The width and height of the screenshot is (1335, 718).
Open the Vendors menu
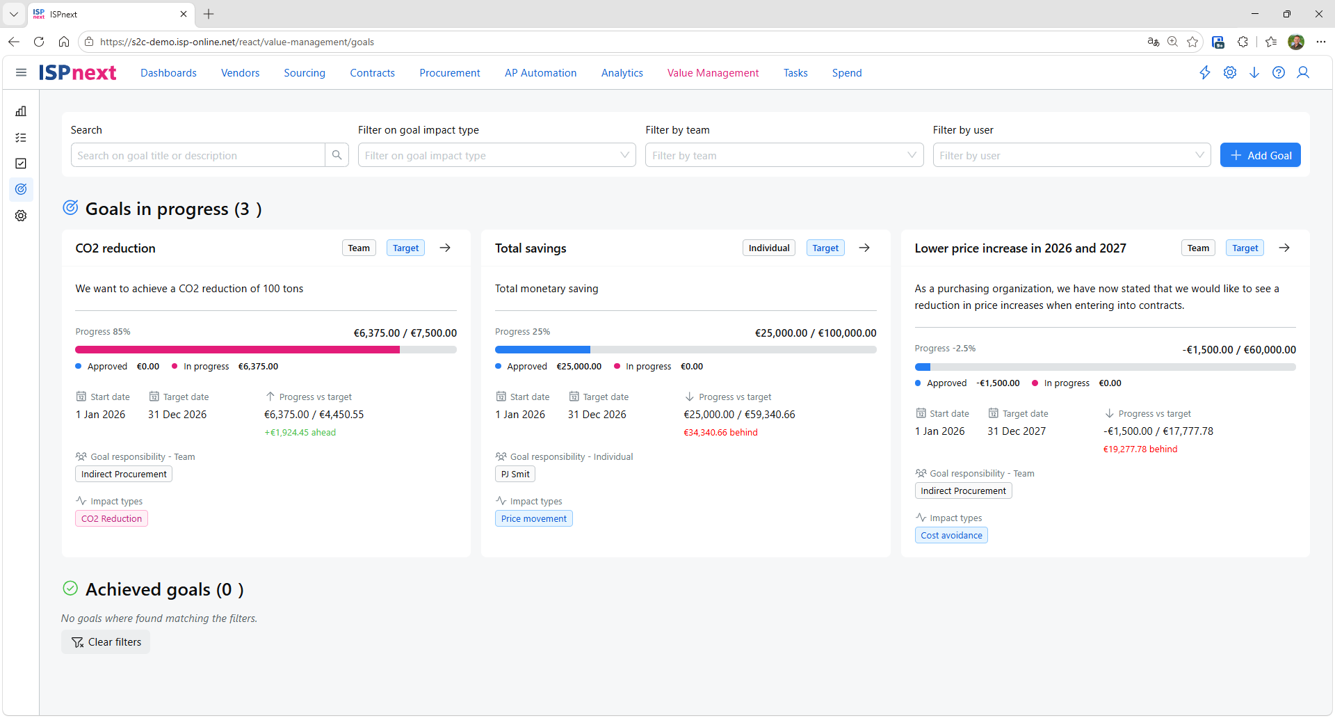point(240,73)
